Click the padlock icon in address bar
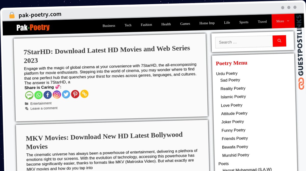Screen dimensions: 306x171 (12, 15)
